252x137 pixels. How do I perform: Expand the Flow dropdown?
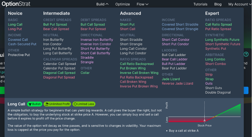click(142, 4)
